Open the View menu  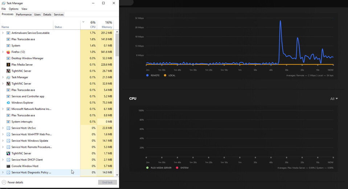pos(24,9)
